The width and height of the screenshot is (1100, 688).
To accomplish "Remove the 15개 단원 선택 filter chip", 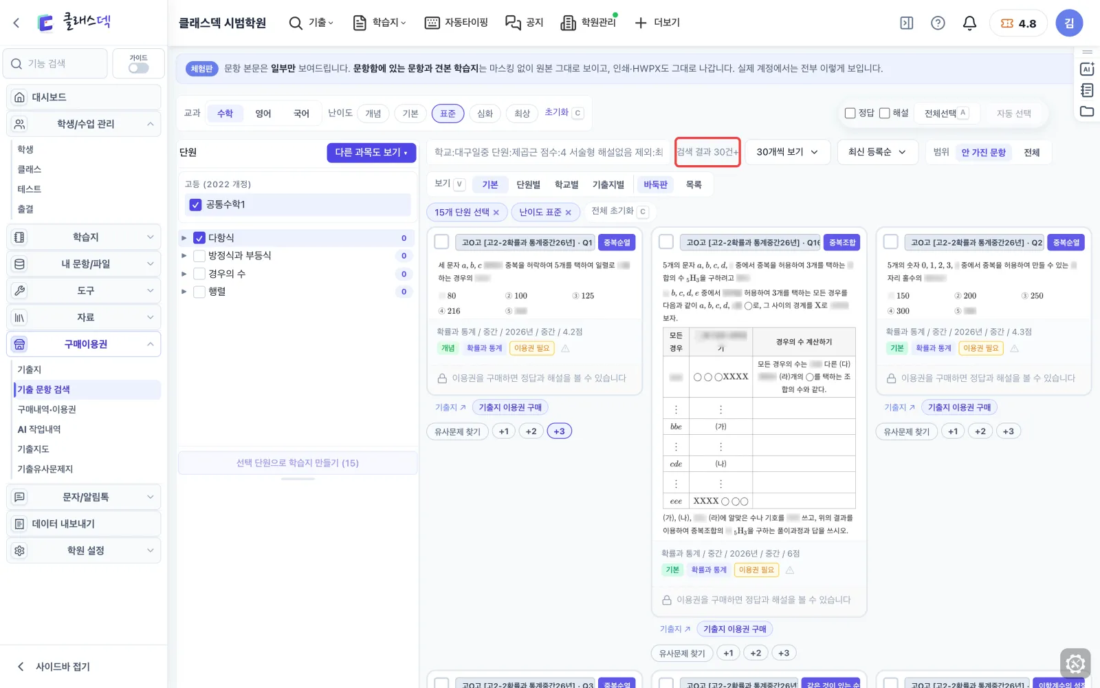I will 496,212.
